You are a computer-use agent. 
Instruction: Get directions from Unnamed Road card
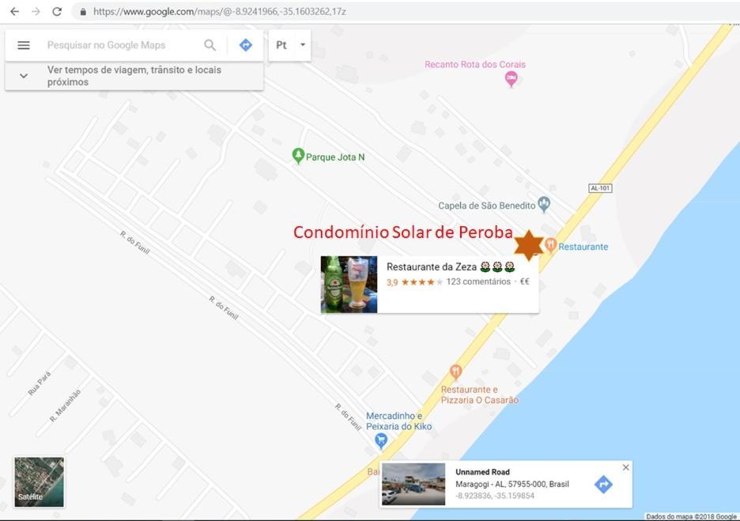(603, 484)
